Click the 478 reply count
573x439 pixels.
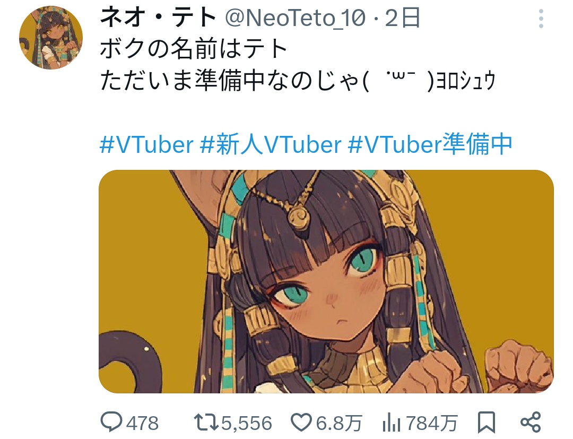(x=143, y=423)
